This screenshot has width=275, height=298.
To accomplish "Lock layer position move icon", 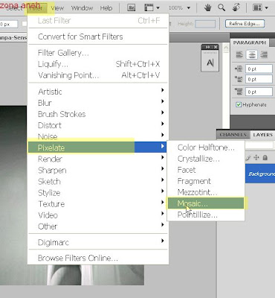I will (x=256, y=157).
